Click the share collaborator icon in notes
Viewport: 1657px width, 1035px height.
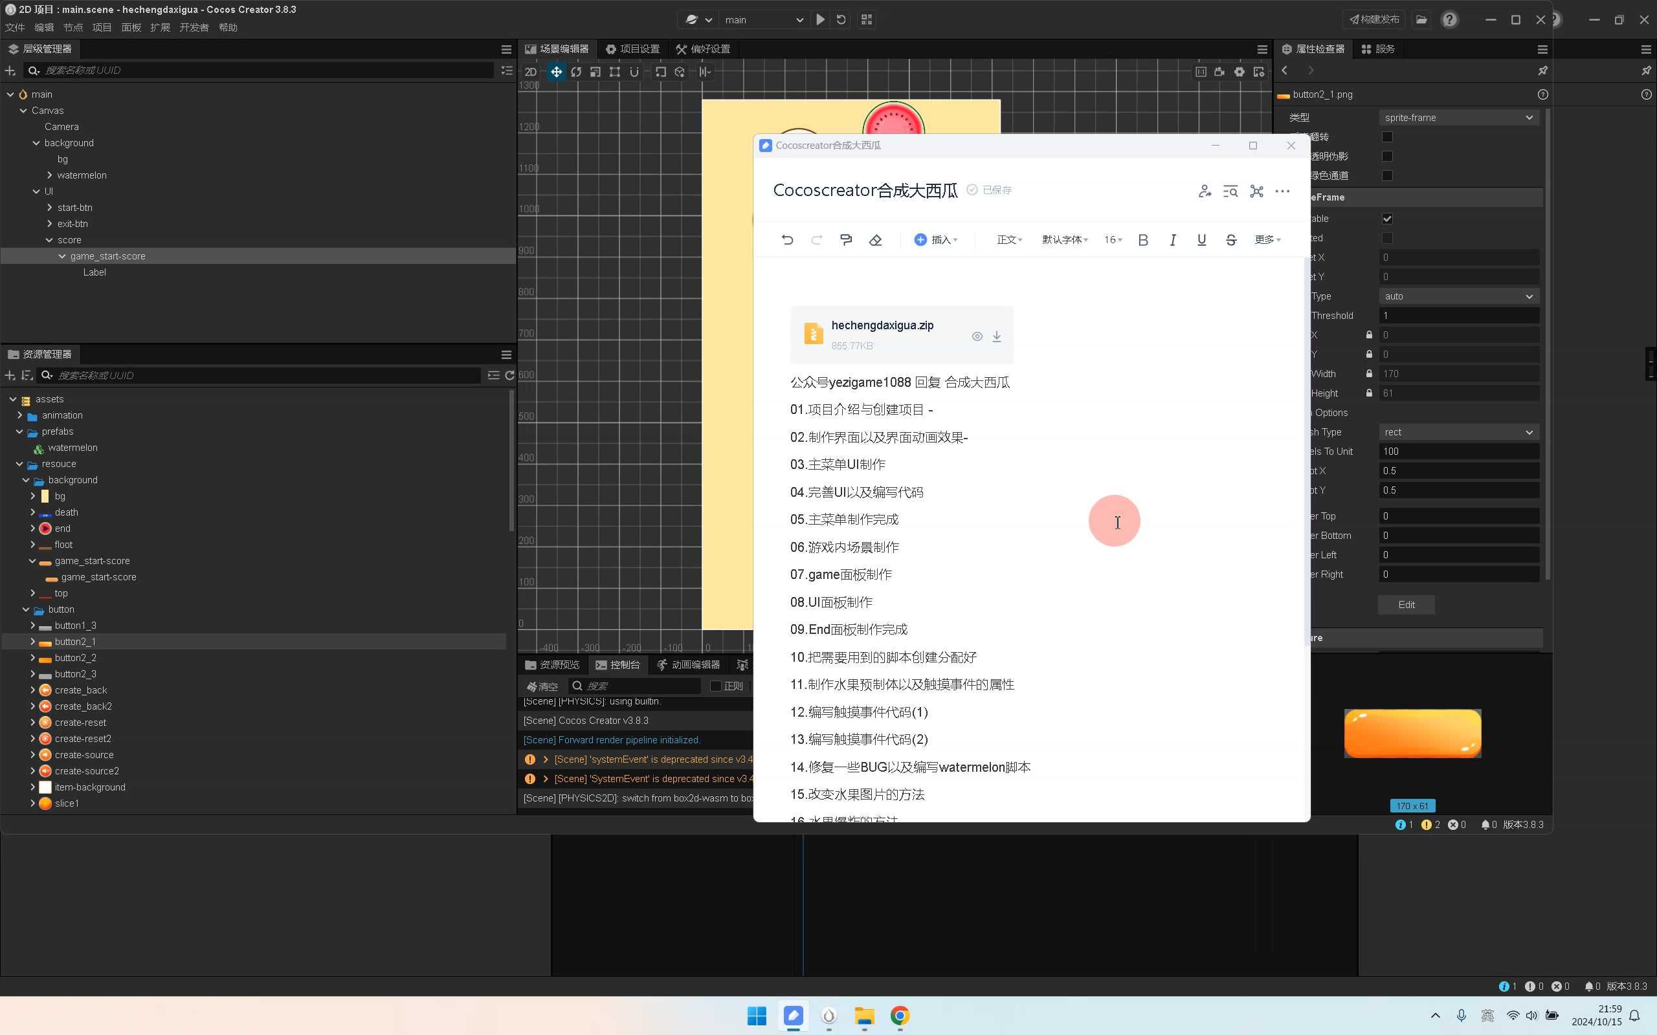1205,191
